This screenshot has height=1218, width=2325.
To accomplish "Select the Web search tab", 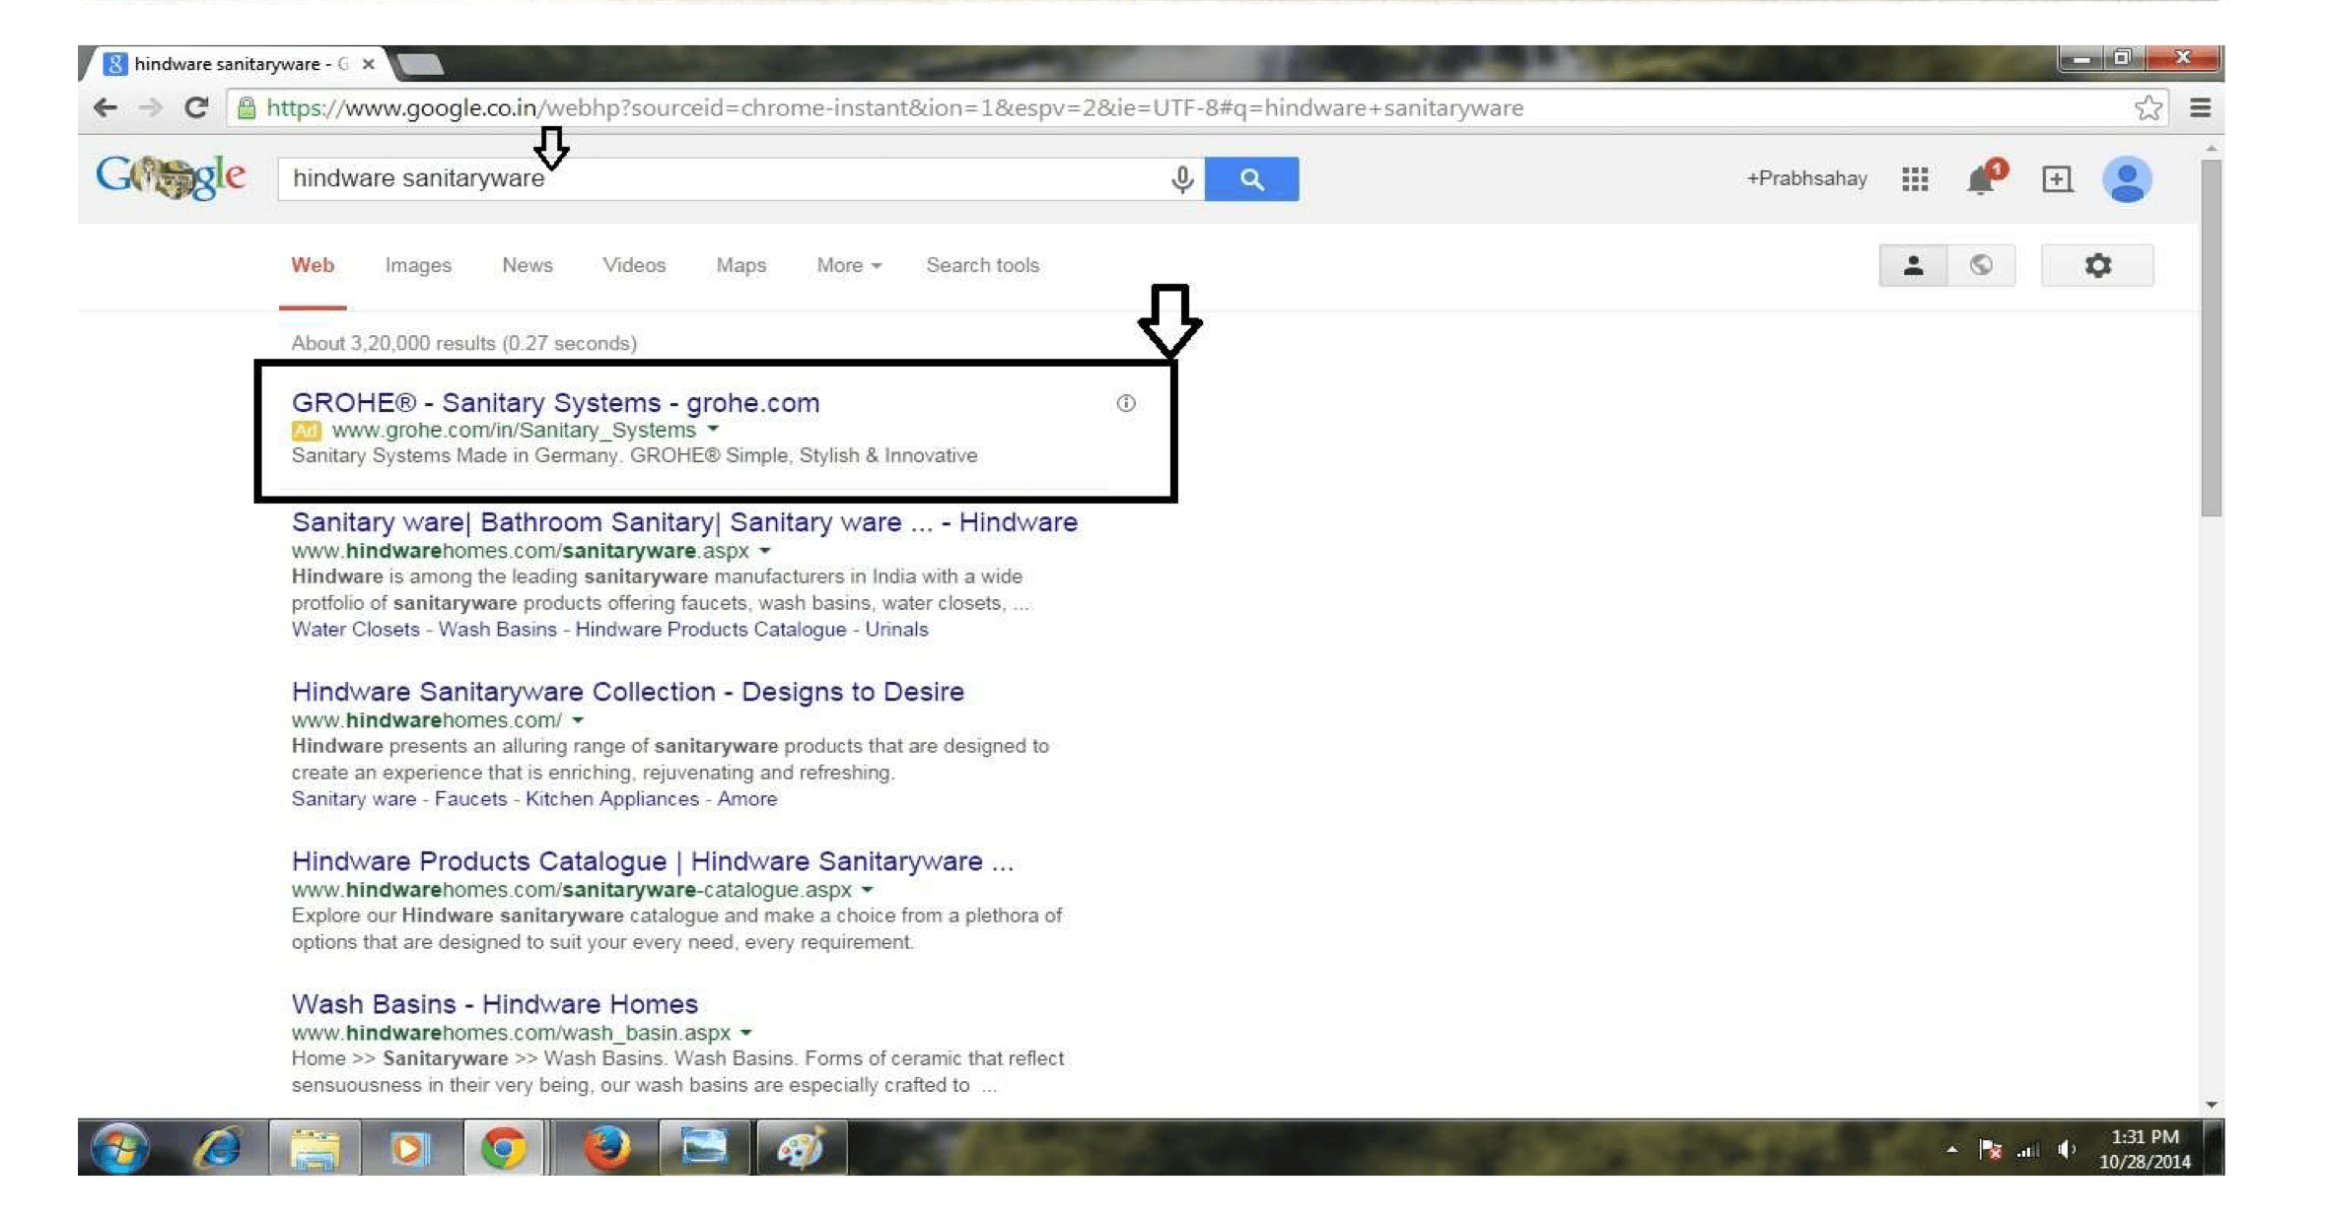I will click(x=313, y=265).
